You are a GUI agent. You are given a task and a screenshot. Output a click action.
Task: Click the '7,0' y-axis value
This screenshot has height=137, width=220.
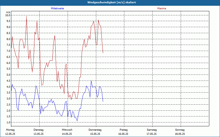(9, 51)
